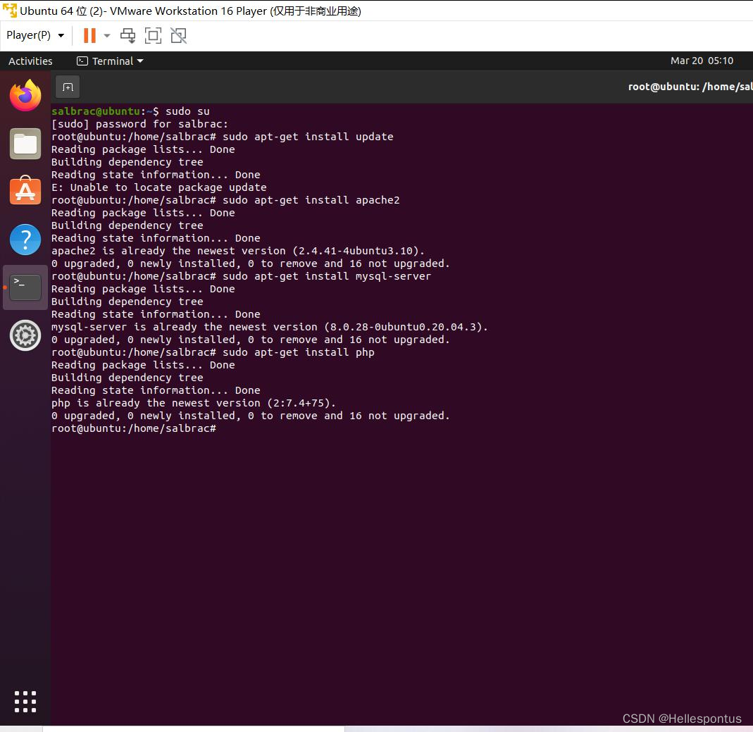
Task: Open Settings from the dock
Action: pos(25,336)
